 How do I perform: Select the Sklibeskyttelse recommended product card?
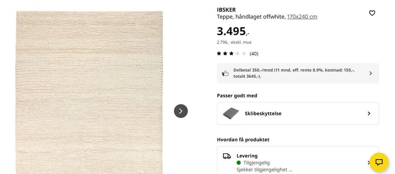298,113
